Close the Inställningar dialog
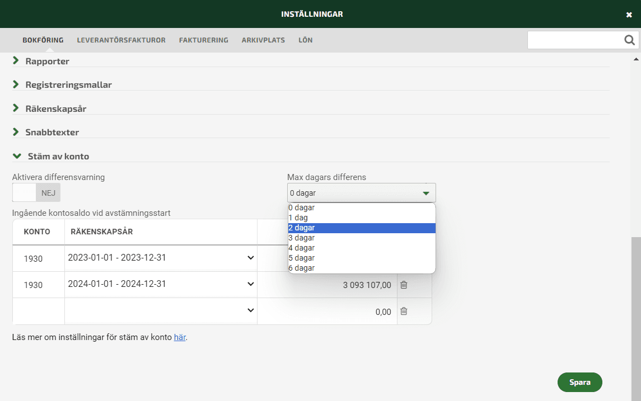Image resolution: width=641 pixels, height=401 pixels. pyautogui.click(x=629, y=15)
